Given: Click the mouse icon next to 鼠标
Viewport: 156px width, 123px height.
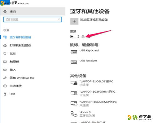Looking at the screenshot, I should click(x=5, y=53).
